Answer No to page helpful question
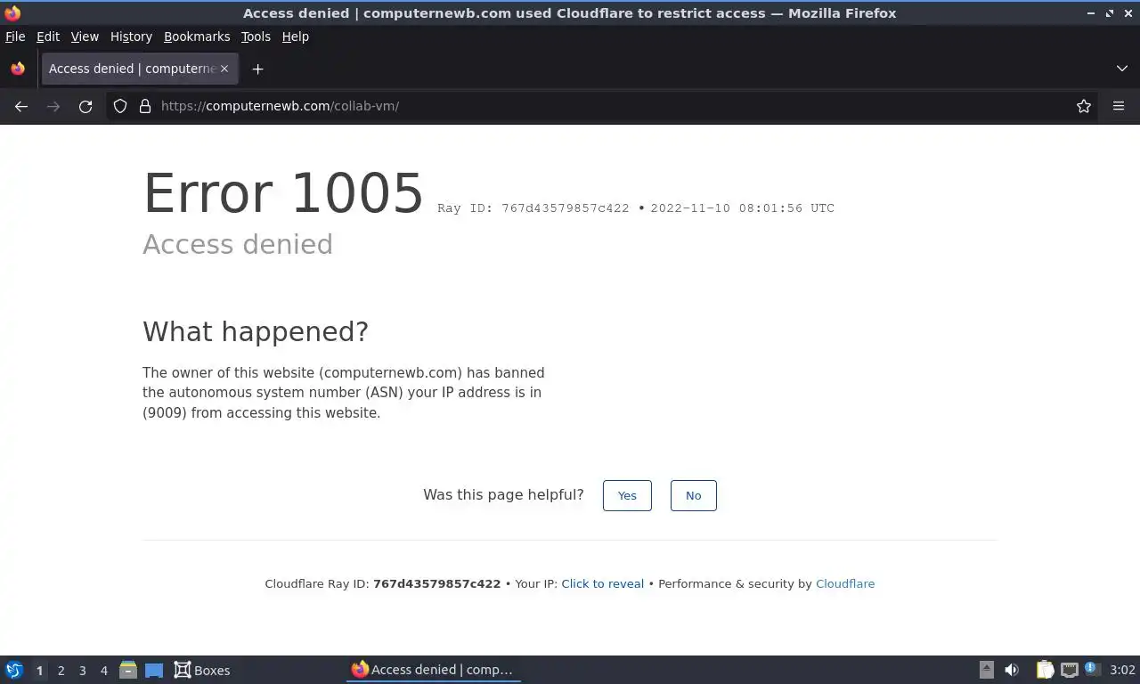Screen dimensions: 1140x684 [693, 495]
